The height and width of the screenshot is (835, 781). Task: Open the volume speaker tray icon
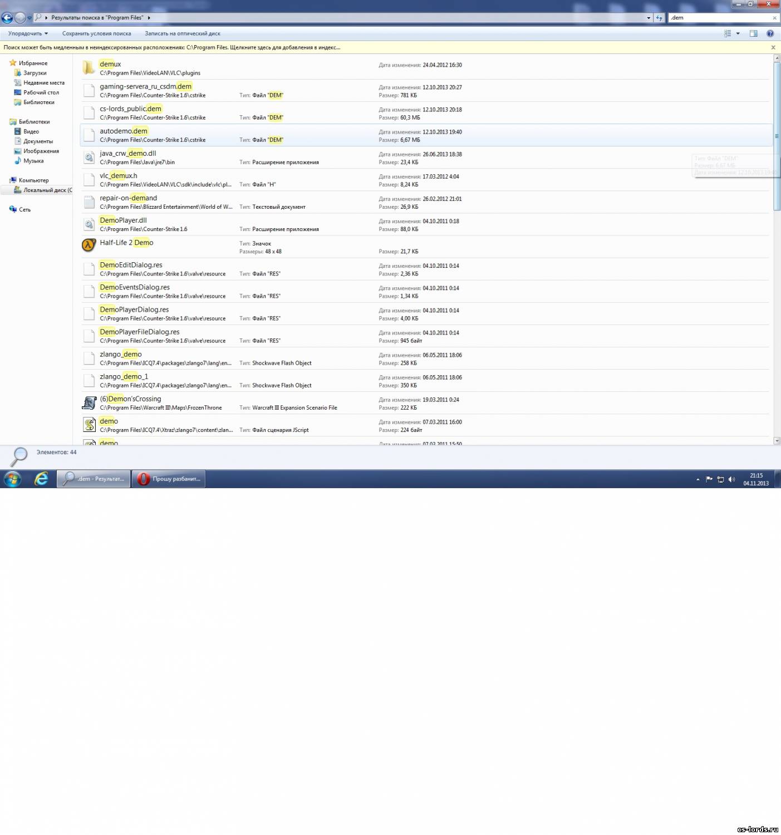(x=731, y=479)
